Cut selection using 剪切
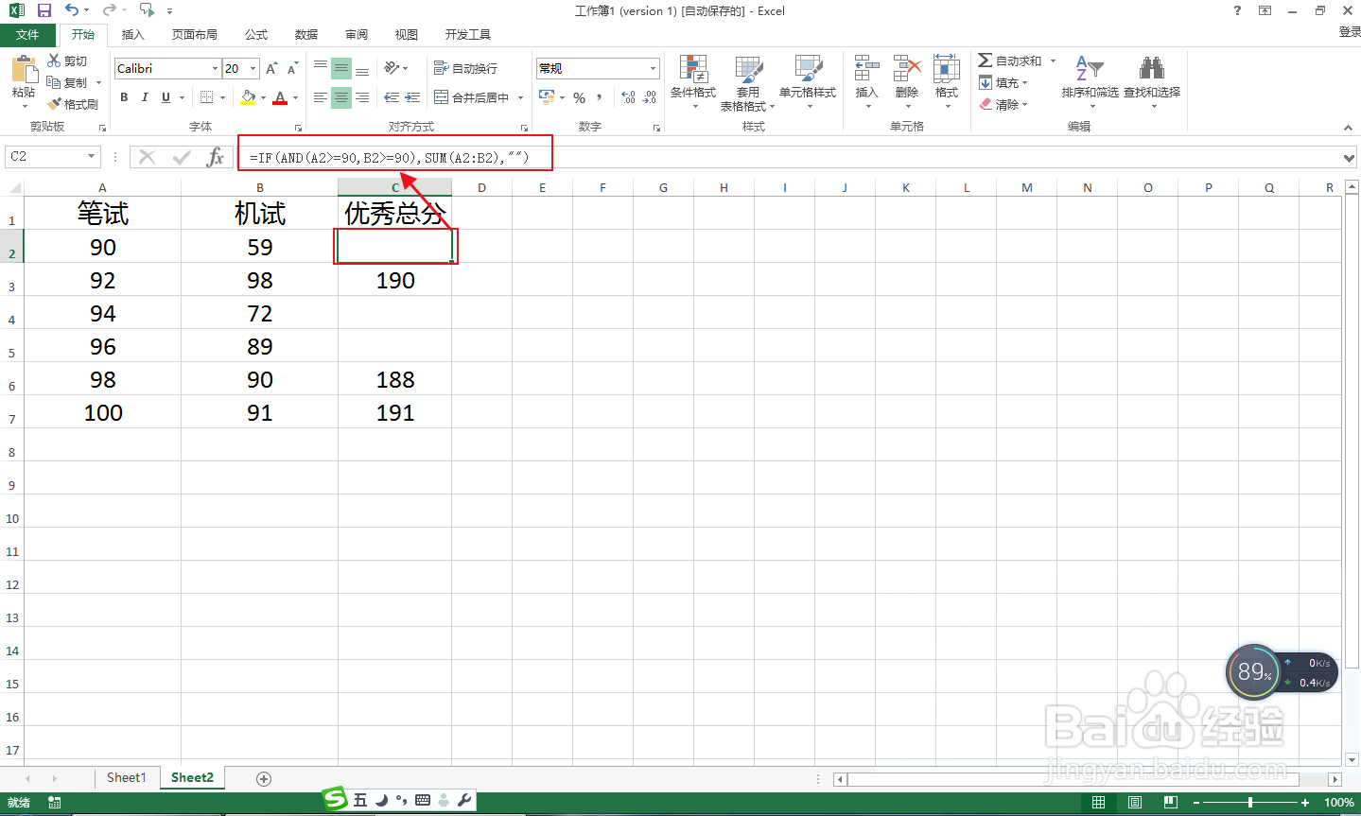The width and height of the screenshot is (1361, 816). pos(67,61)
